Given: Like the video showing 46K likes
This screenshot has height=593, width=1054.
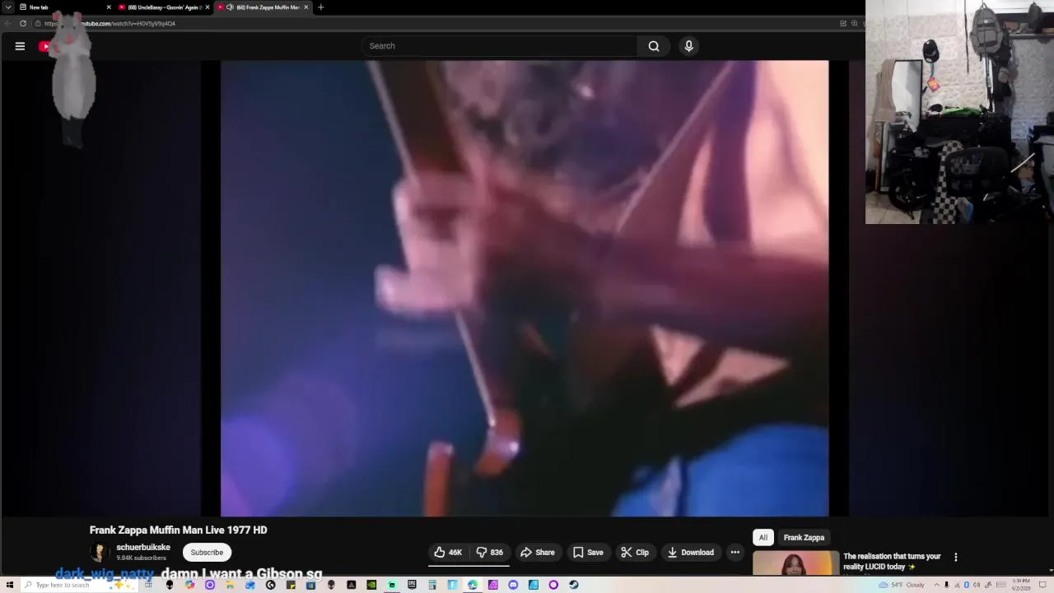Looking at the screenshot, I should [448, 553].
